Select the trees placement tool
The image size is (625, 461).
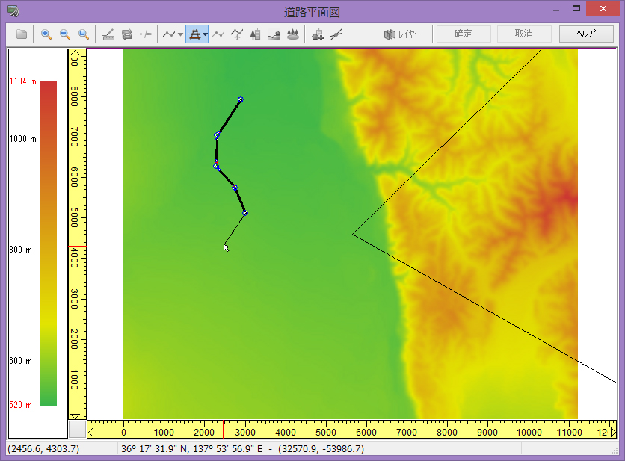(293, 34)
